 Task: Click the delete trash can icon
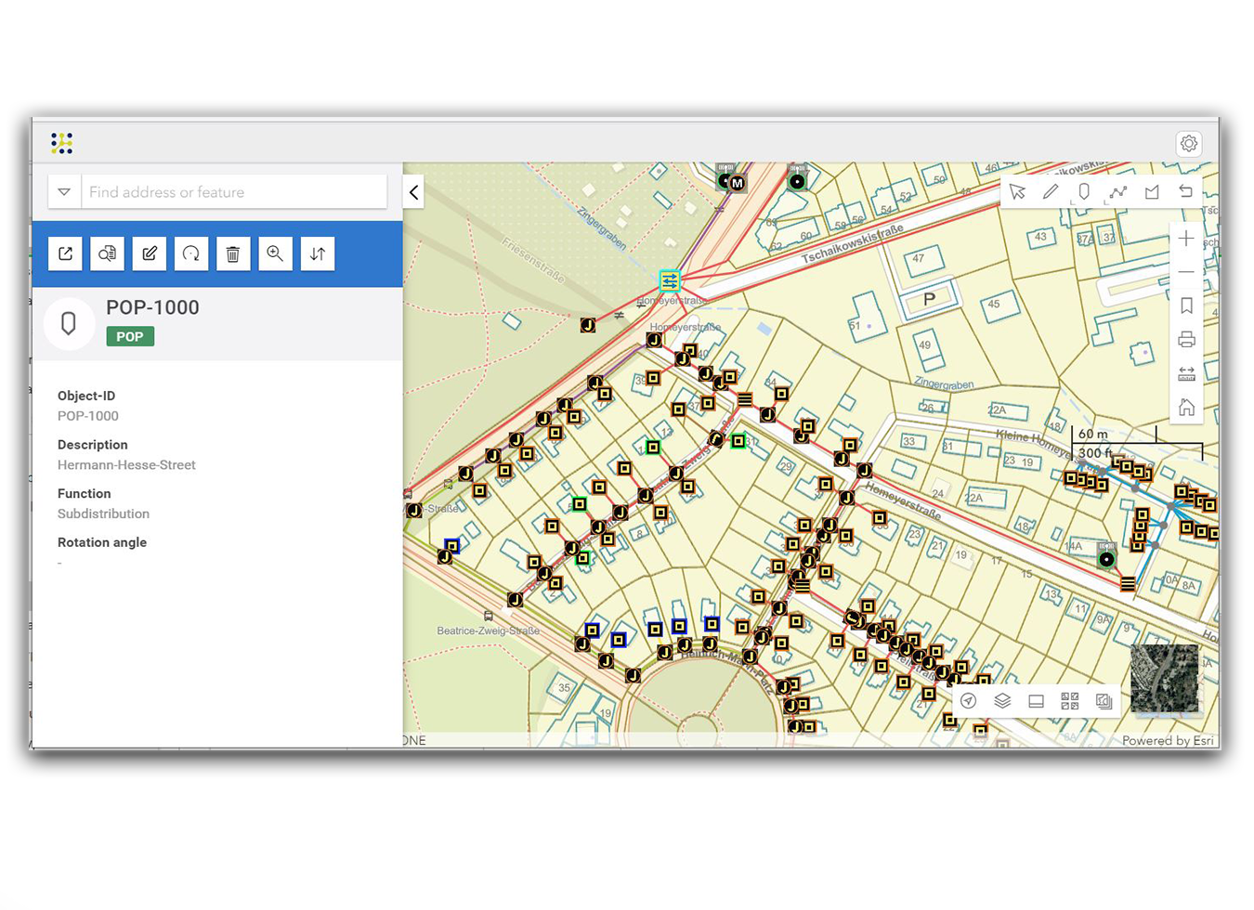(233, 253)
